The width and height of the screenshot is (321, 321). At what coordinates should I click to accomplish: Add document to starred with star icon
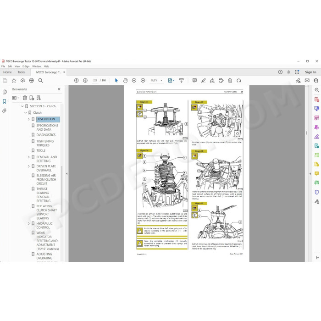click(x=14, y=80)
